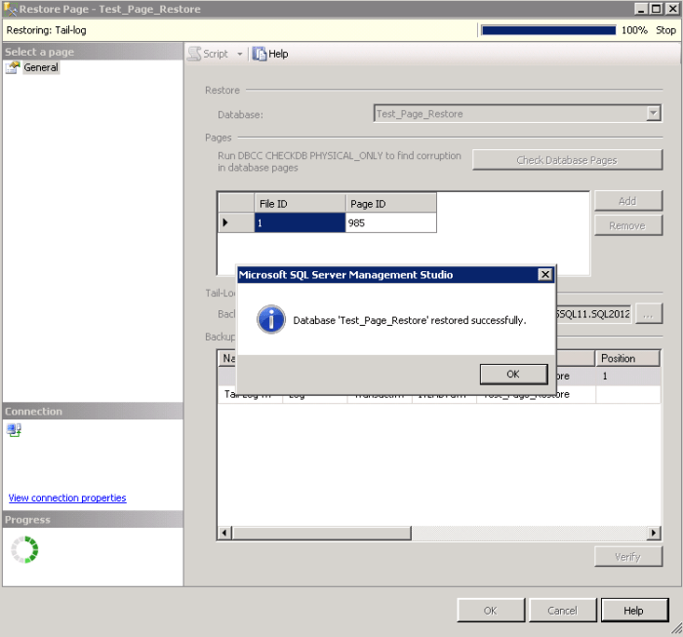Click the Check Database Pages button

567,160
